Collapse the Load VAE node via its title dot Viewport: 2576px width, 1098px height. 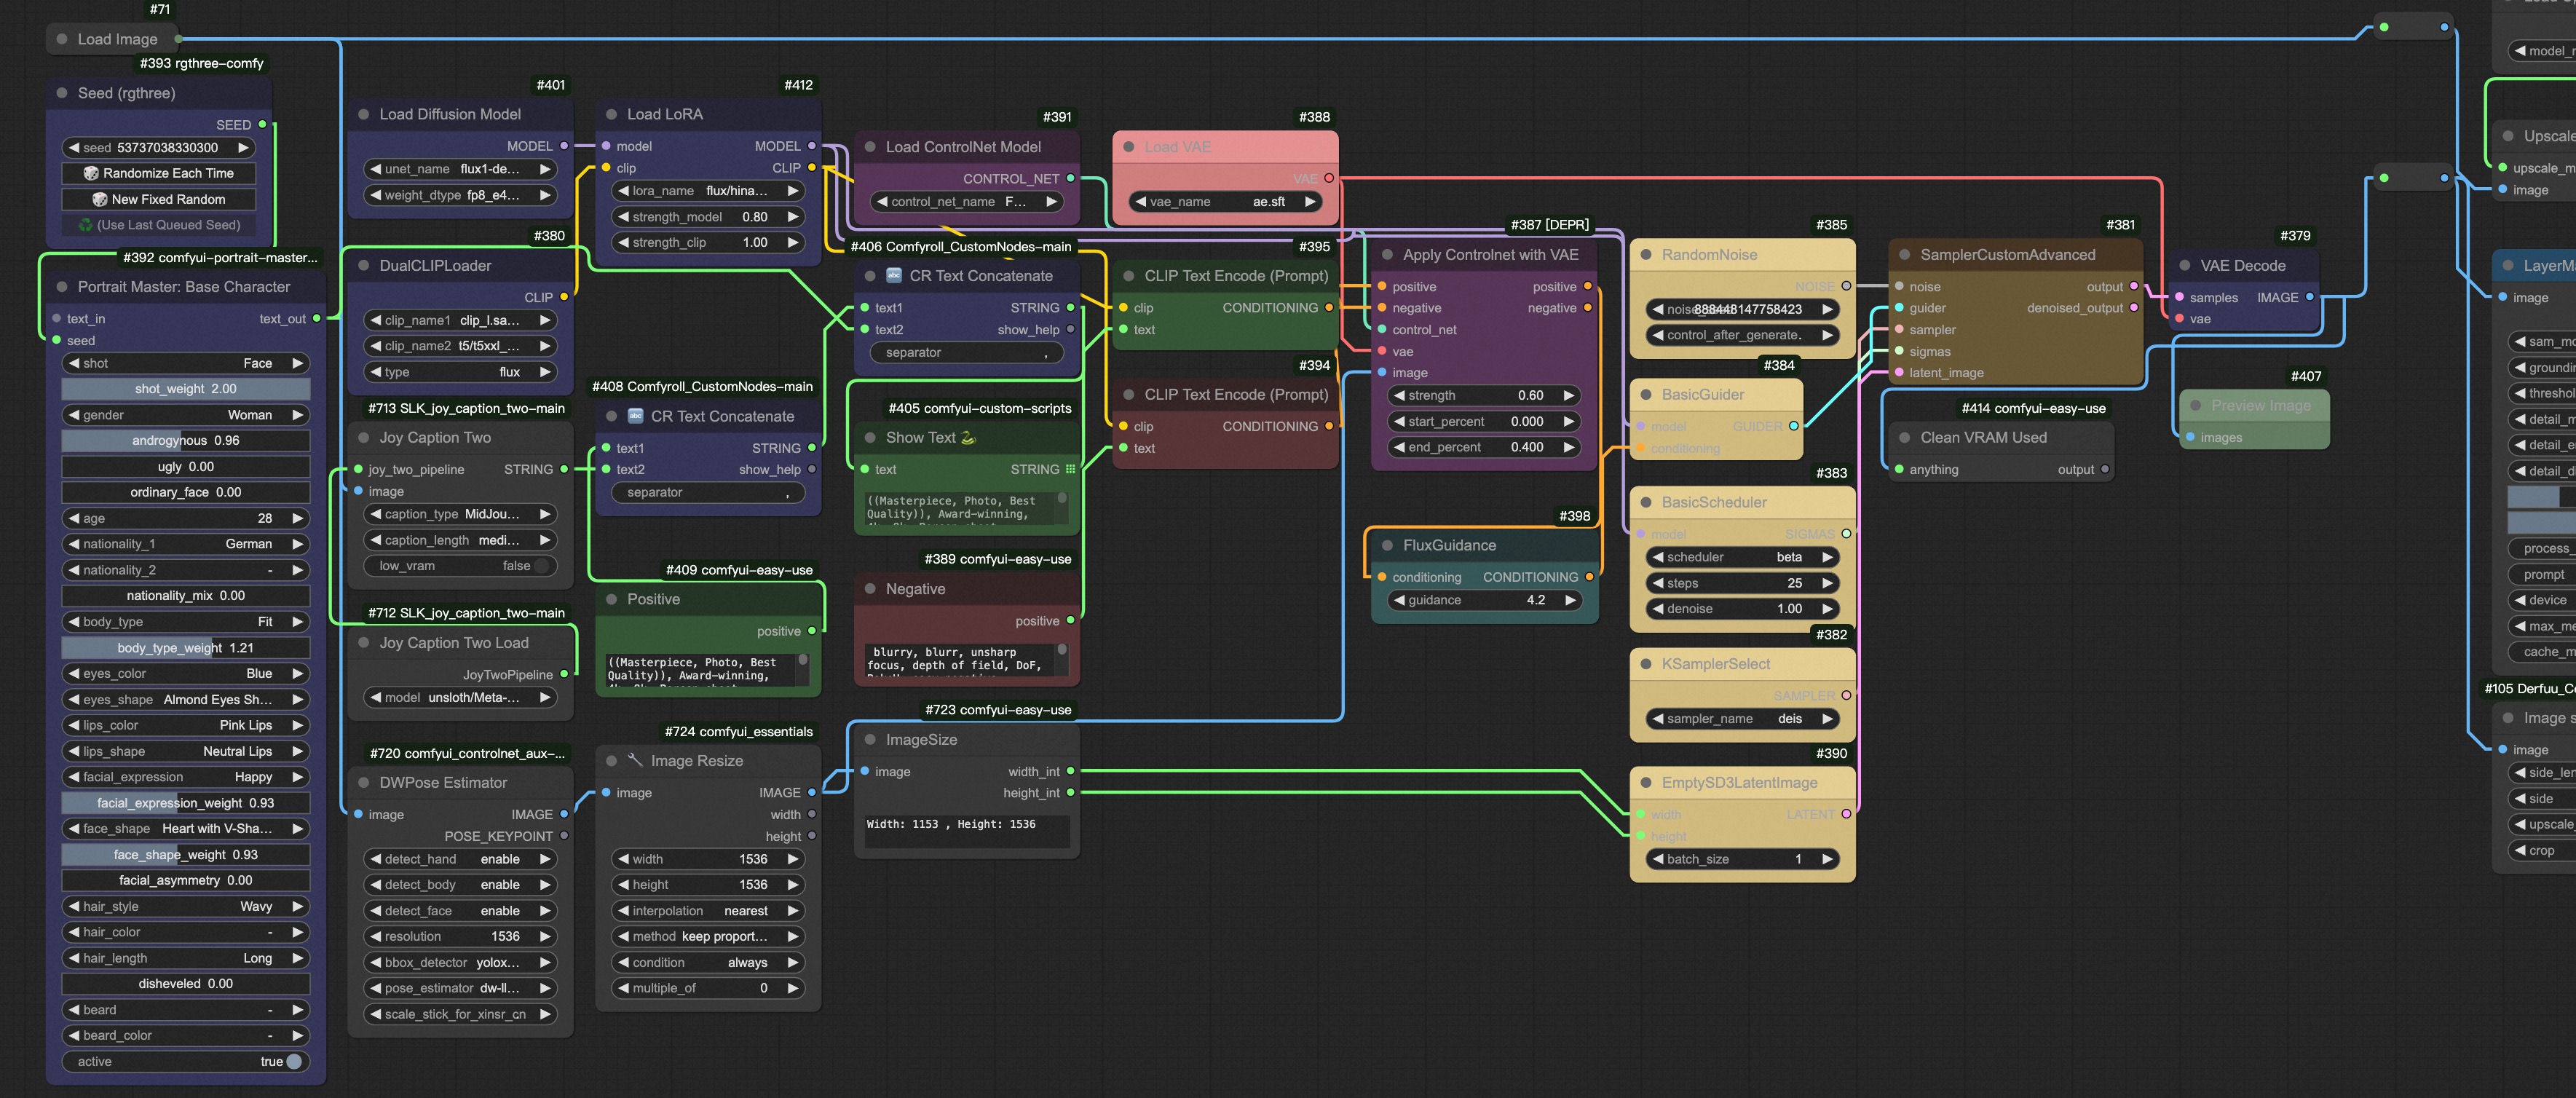1128,147
